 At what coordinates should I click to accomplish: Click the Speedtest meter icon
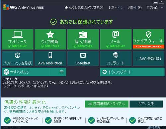coord(83,55)
